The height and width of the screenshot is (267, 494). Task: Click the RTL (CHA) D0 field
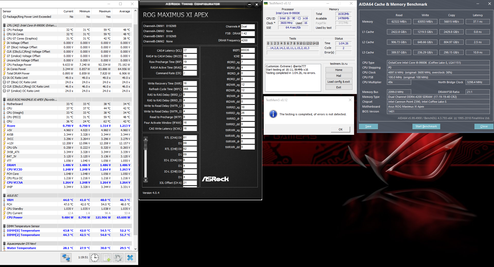coord(190,138)
